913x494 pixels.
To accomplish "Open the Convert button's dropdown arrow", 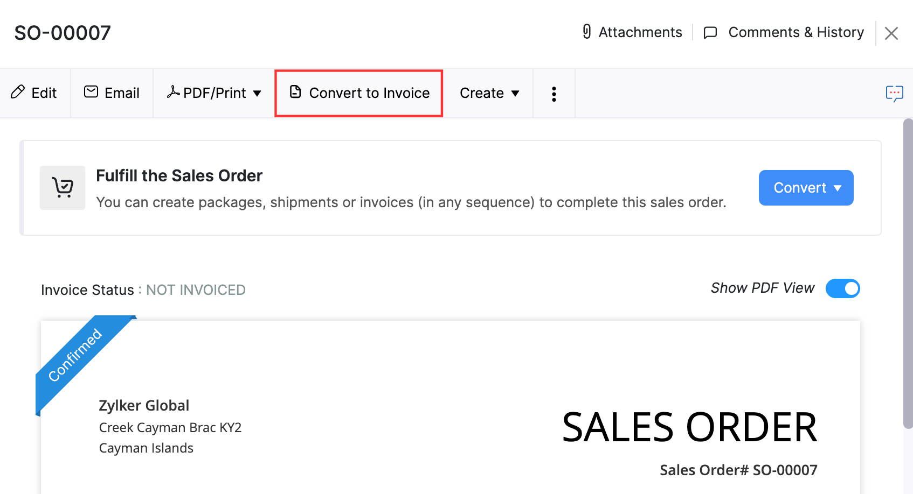I will click(838, 188).
